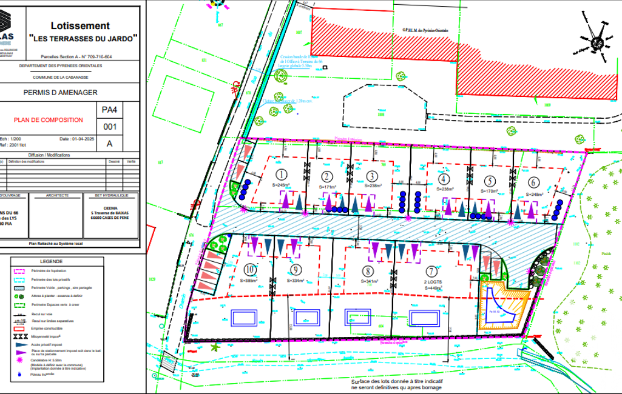Click the circled lot number 7

tap(431, 270)
